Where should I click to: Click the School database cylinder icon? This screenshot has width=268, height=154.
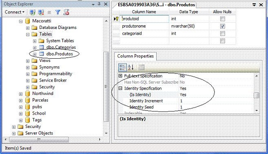click(27, 113)
